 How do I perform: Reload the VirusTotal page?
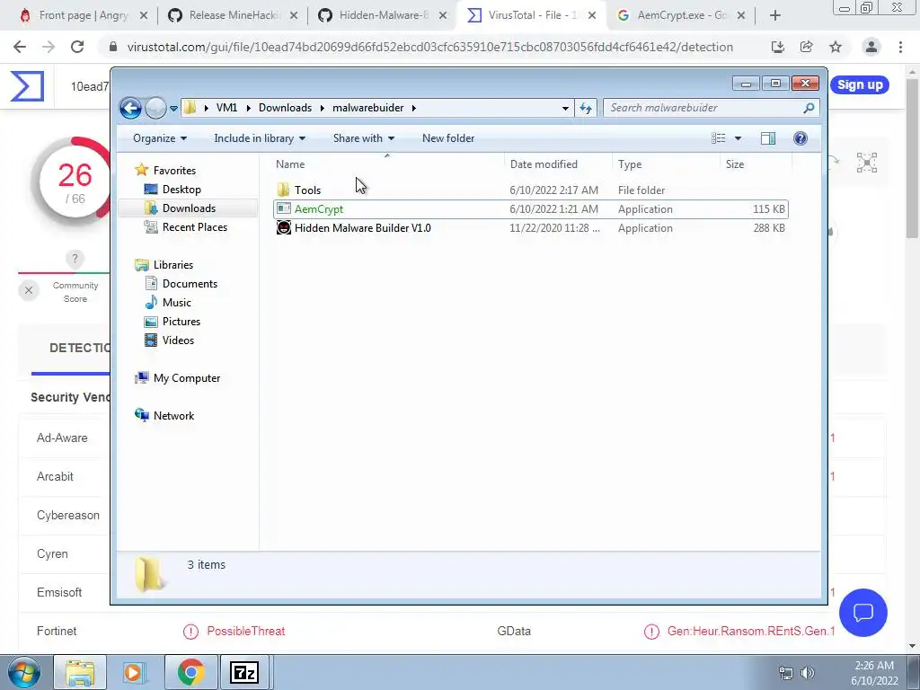pos(77,47)
